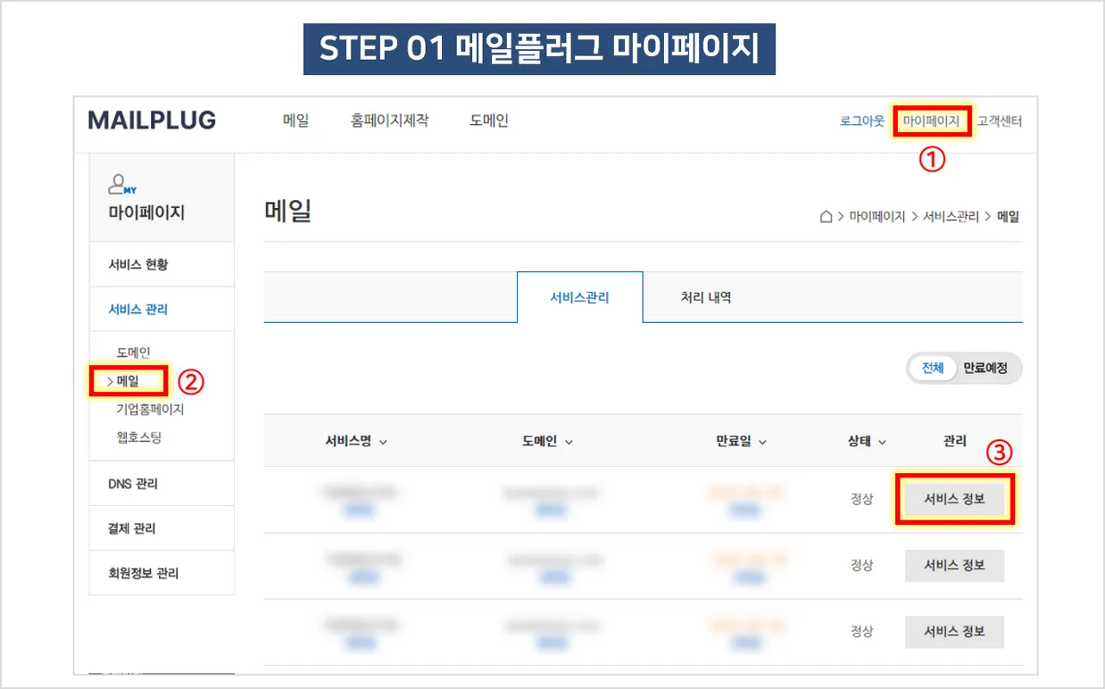Go to 고객센터
Viewport: 1105px width, 689px height.
(x=1000, y=122)
